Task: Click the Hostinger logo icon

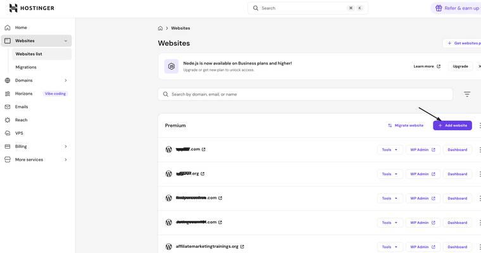Action: 13,8
